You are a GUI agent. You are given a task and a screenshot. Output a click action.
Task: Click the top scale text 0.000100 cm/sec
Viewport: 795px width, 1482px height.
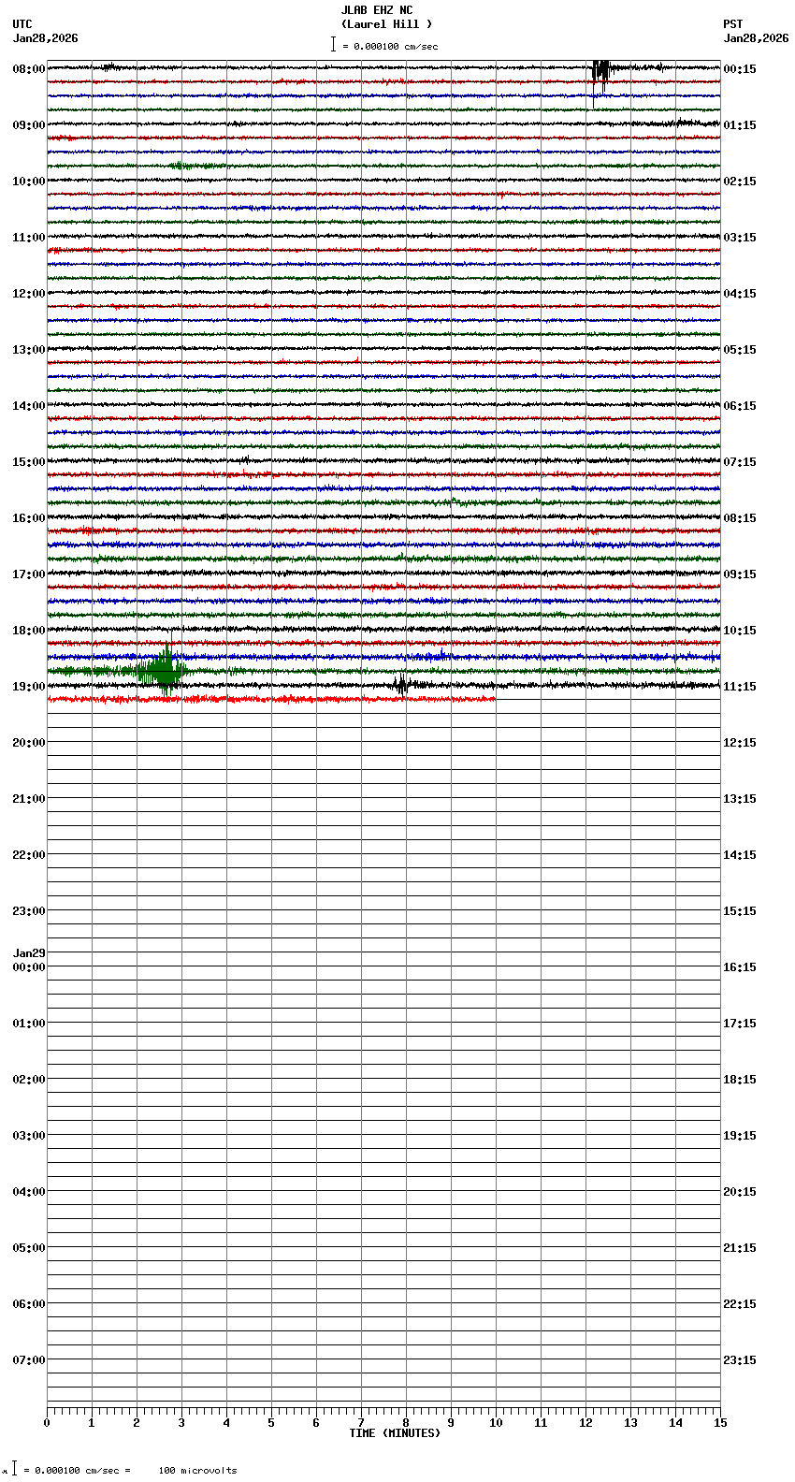click(396, 46)
